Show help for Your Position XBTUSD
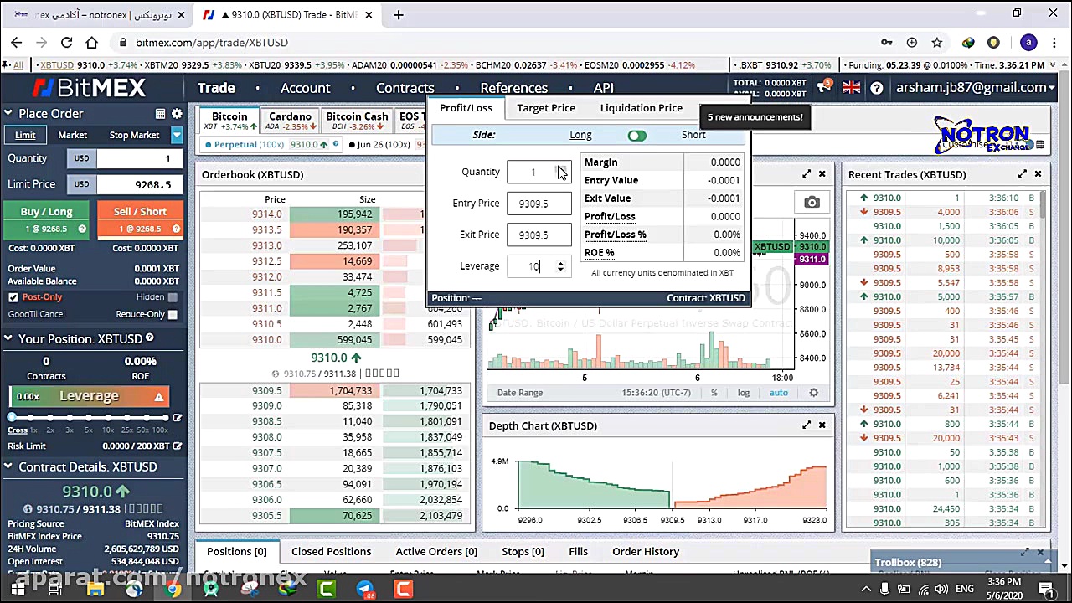This screenshot has width=1072, height=603. (x=150, y=338)
